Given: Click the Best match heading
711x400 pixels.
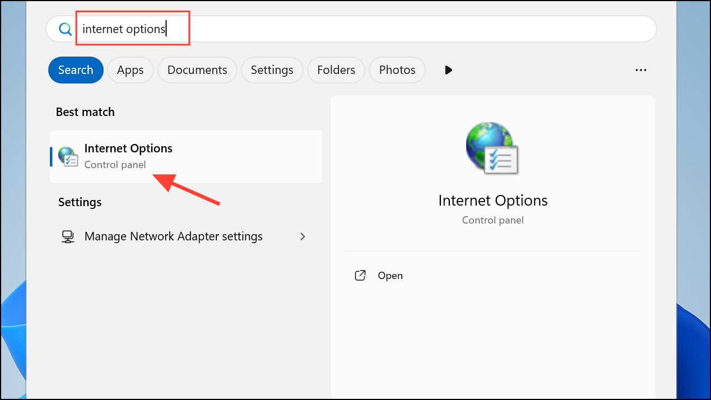Looking at the screenshot, I should [x=85, y=112].
